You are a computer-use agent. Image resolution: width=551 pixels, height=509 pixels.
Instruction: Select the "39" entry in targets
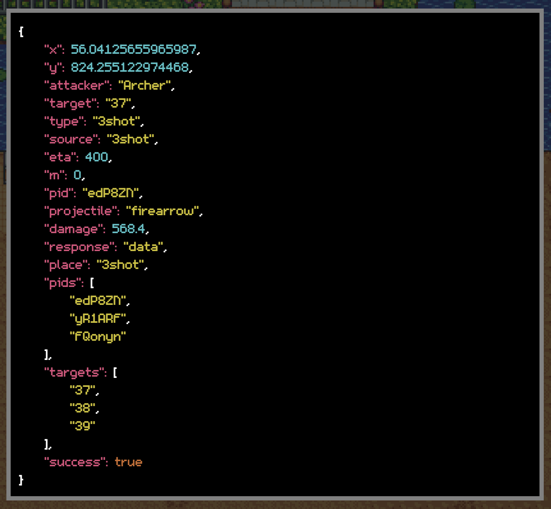click(x=82, y=426)
